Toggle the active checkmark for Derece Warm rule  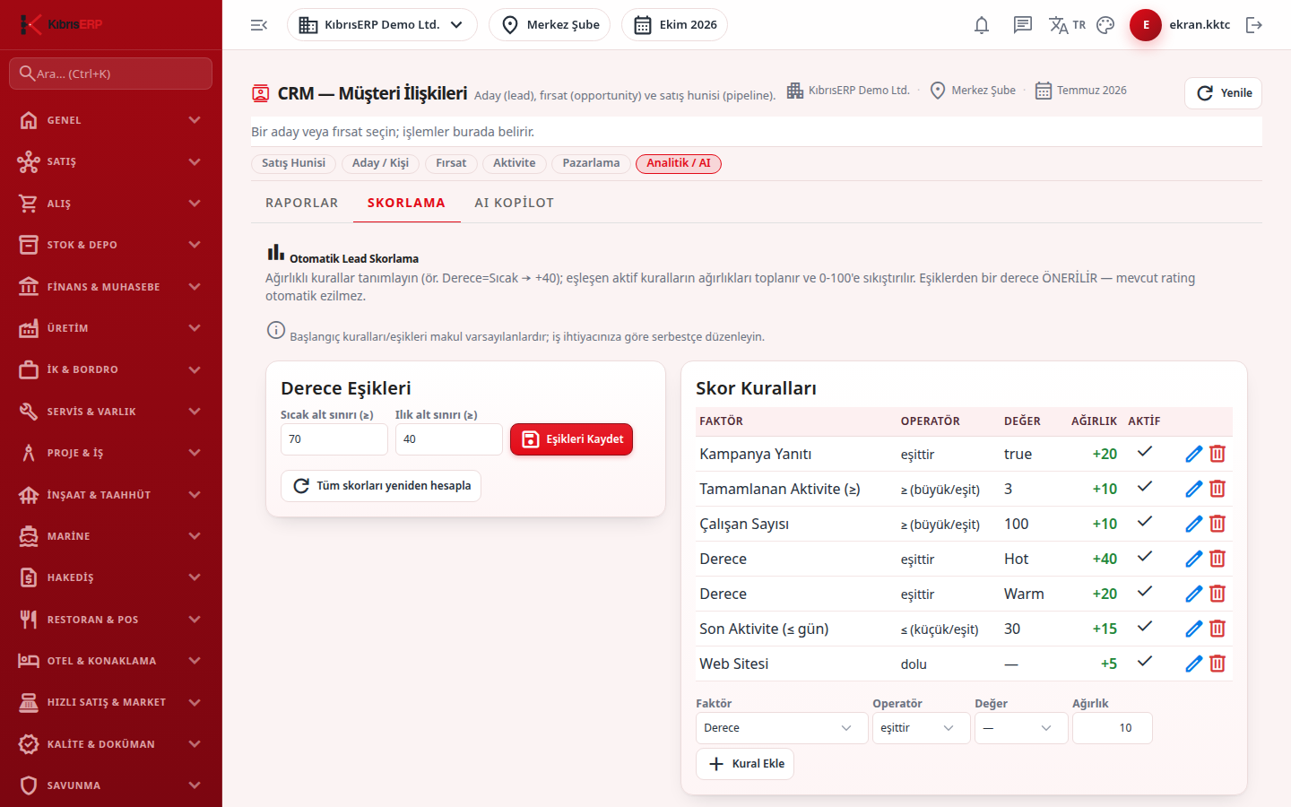(1145, 592)
